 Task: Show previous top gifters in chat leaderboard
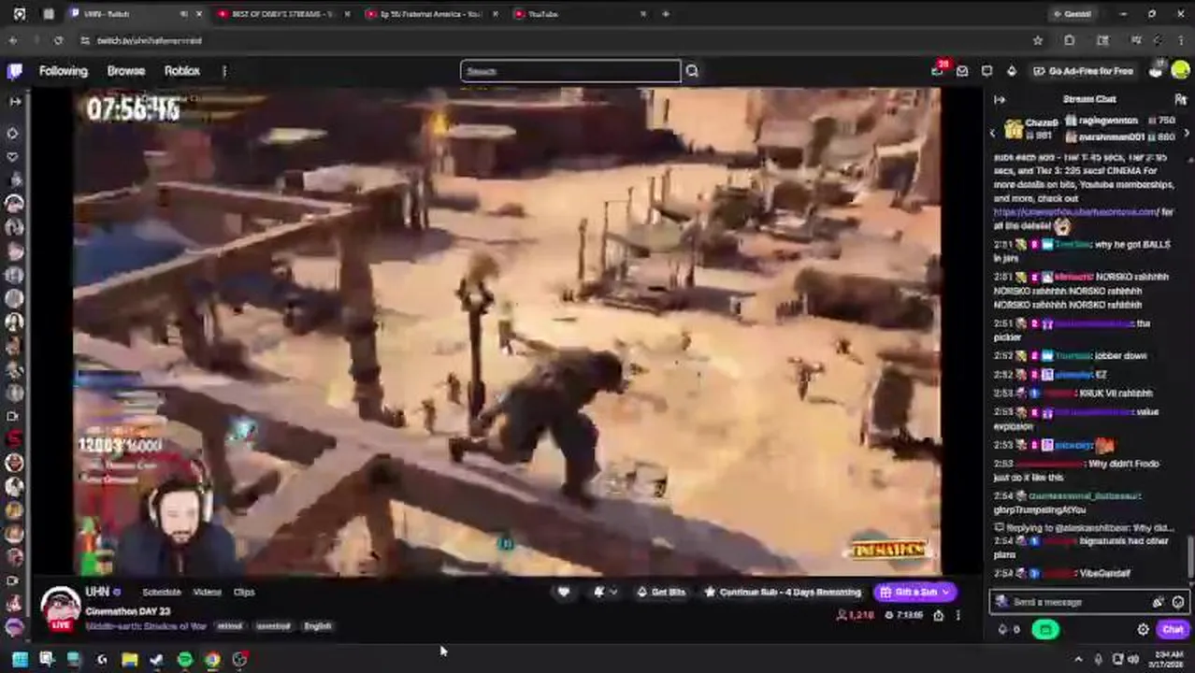pos(992,134)
